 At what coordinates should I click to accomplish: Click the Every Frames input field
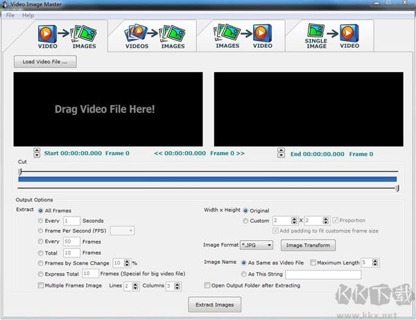click(71, 242)
